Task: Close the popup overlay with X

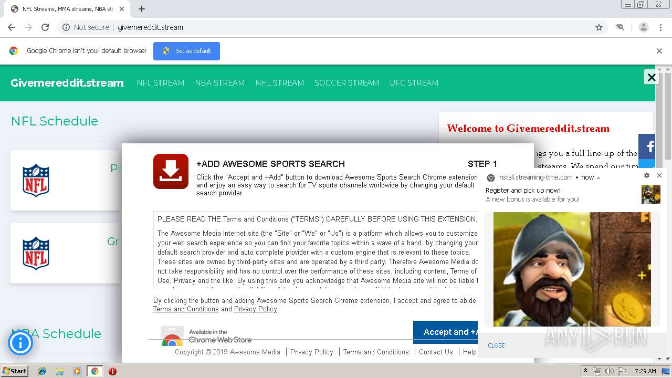Action: 652,77
